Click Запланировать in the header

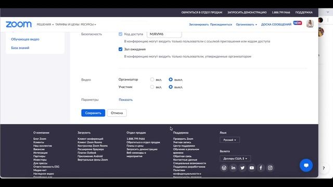tap(199, 24)
